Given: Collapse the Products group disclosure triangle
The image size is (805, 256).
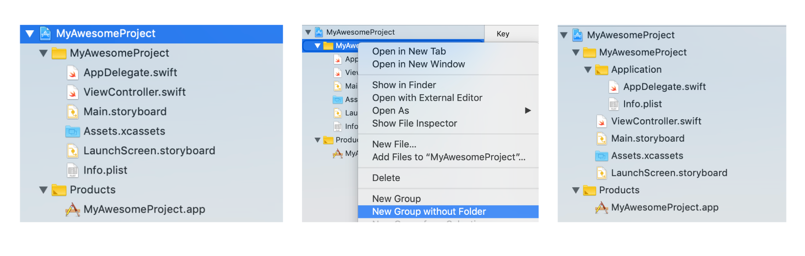Looking at the screenshot, I should (x=43, y=189).
